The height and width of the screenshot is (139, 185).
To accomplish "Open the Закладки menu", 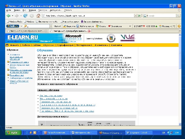I will (x=43, y=10).
